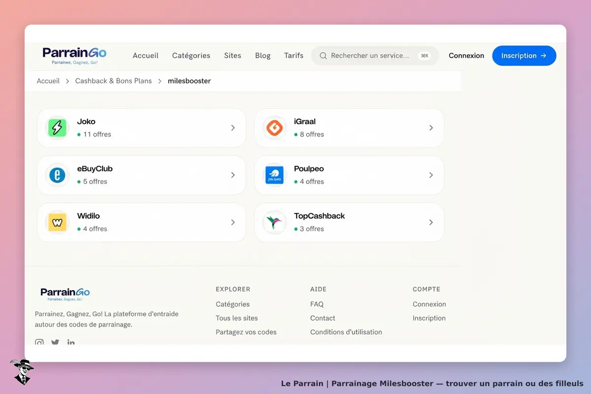
Task: Click the EXPLORER footer heading
Action: 233,289
